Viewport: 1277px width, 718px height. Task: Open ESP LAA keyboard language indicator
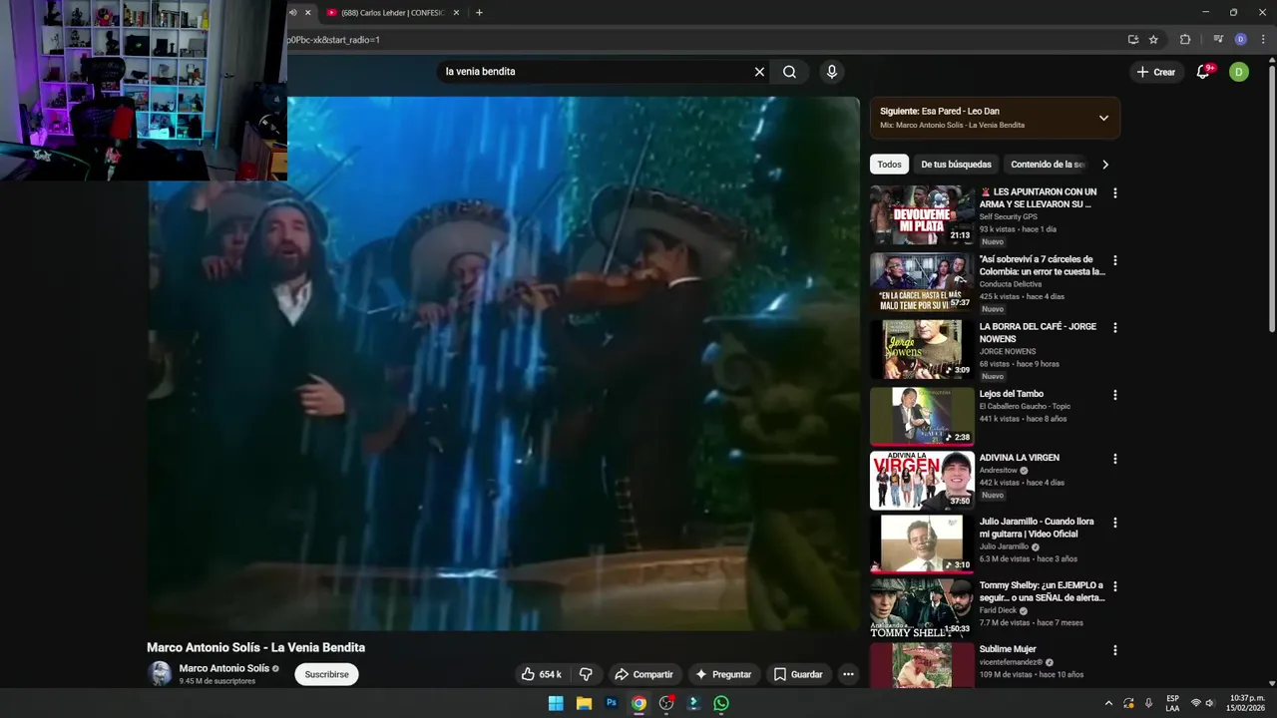(1172, 703)
